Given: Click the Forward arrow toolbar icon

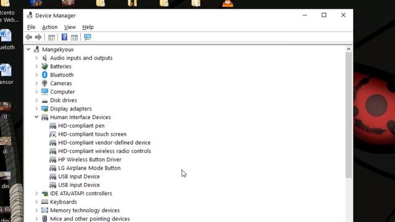Looking at the screenshot, I should (38, 37).
